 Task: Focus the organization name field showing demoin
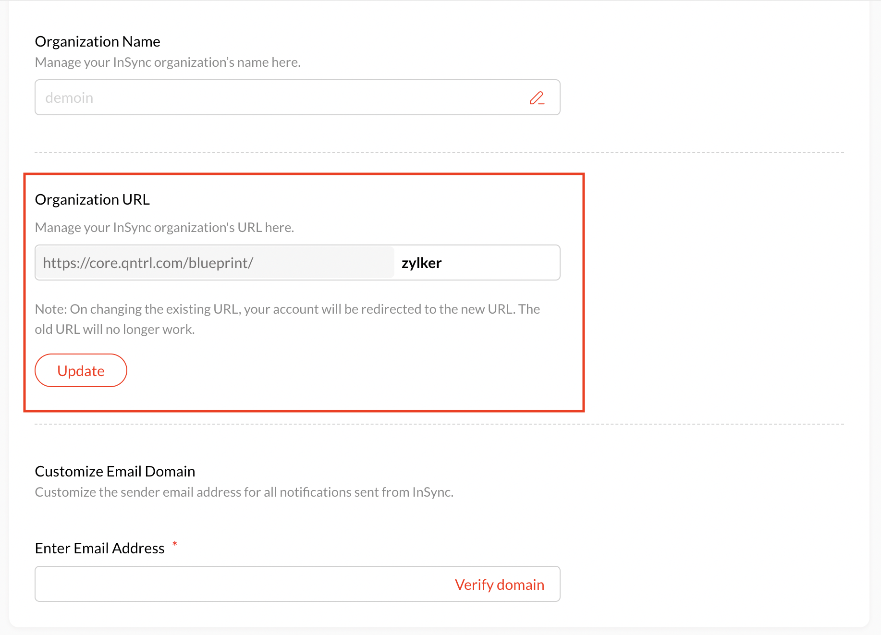click(279, 98)
